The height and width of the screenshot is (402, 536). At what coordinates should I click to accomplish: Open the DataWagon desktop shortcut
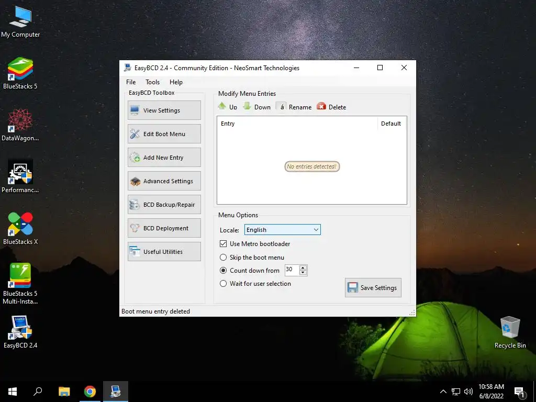pyautogui.click(x=20, y=125)
